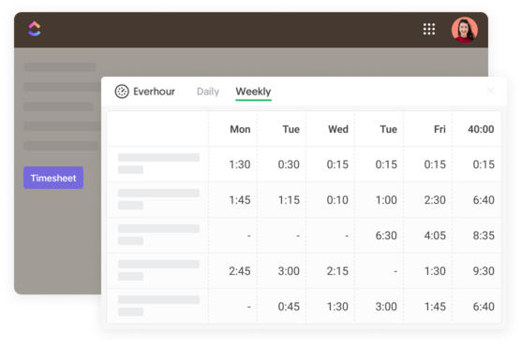Click the 40:00 weekly total header
This screenshot has height=345, width=521.
coord(481,129)
